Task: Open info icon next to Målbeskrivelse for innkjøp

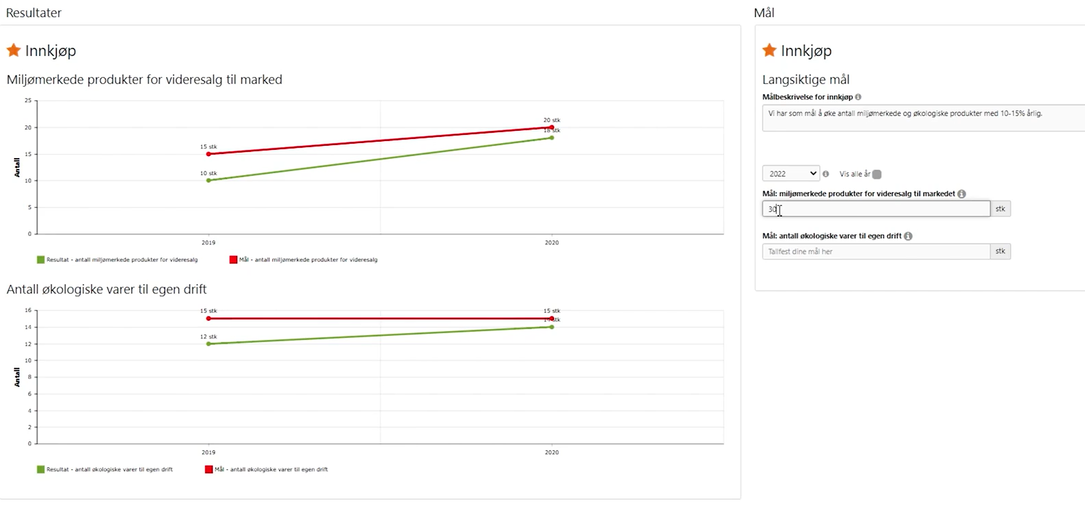Action: (x=858, y=97)
